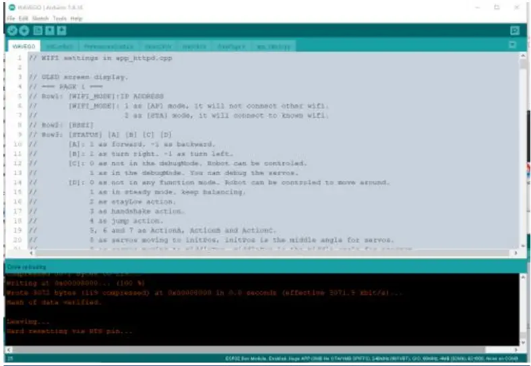Open the Sketch menu
The width and height of the screenshot is (531, 366).
(x=40, y=18)
